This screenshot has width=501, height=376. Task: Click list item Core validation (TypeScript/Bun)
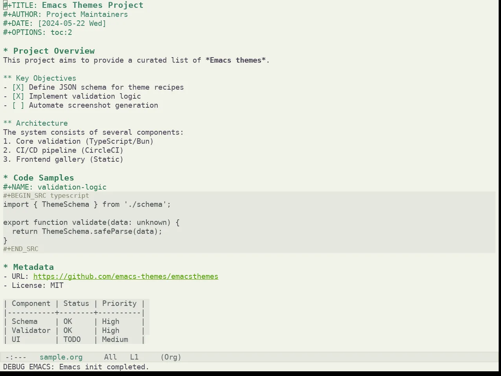[78, 141]
